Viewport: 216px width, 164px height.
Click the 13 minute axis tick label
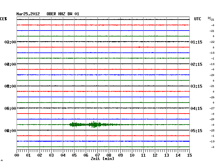point(166,155)
